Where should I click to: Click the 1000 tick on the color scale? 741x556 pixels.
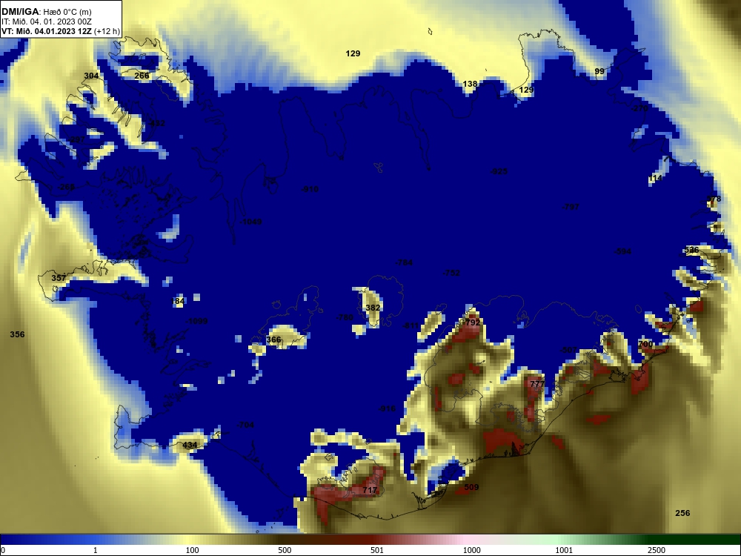471,550
